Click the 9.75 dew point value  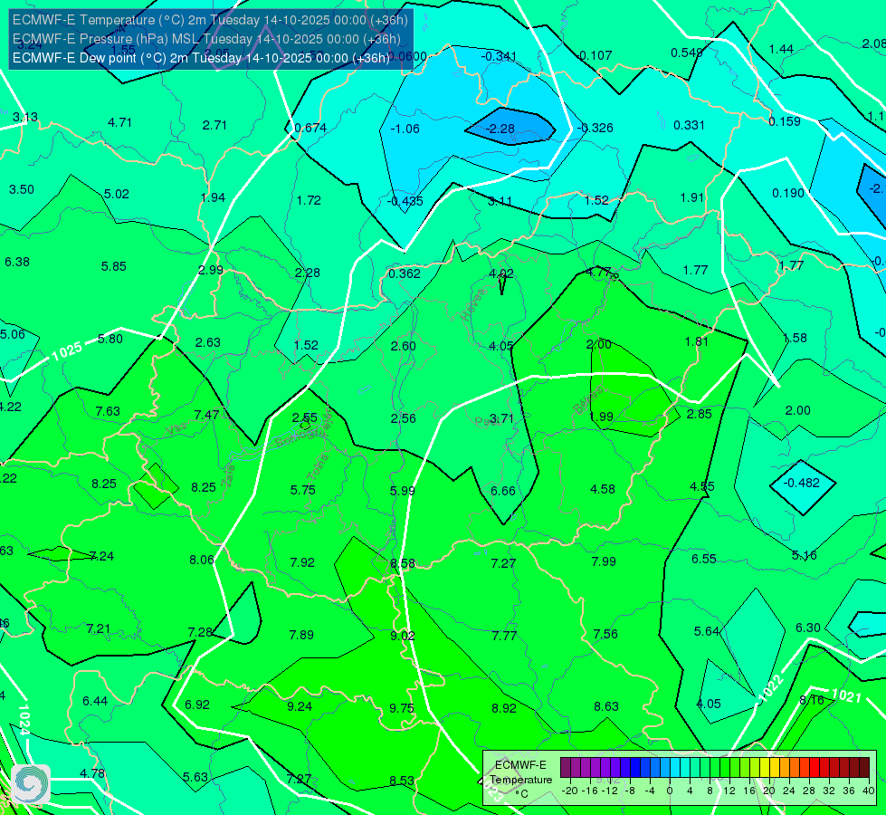(402, 709)
